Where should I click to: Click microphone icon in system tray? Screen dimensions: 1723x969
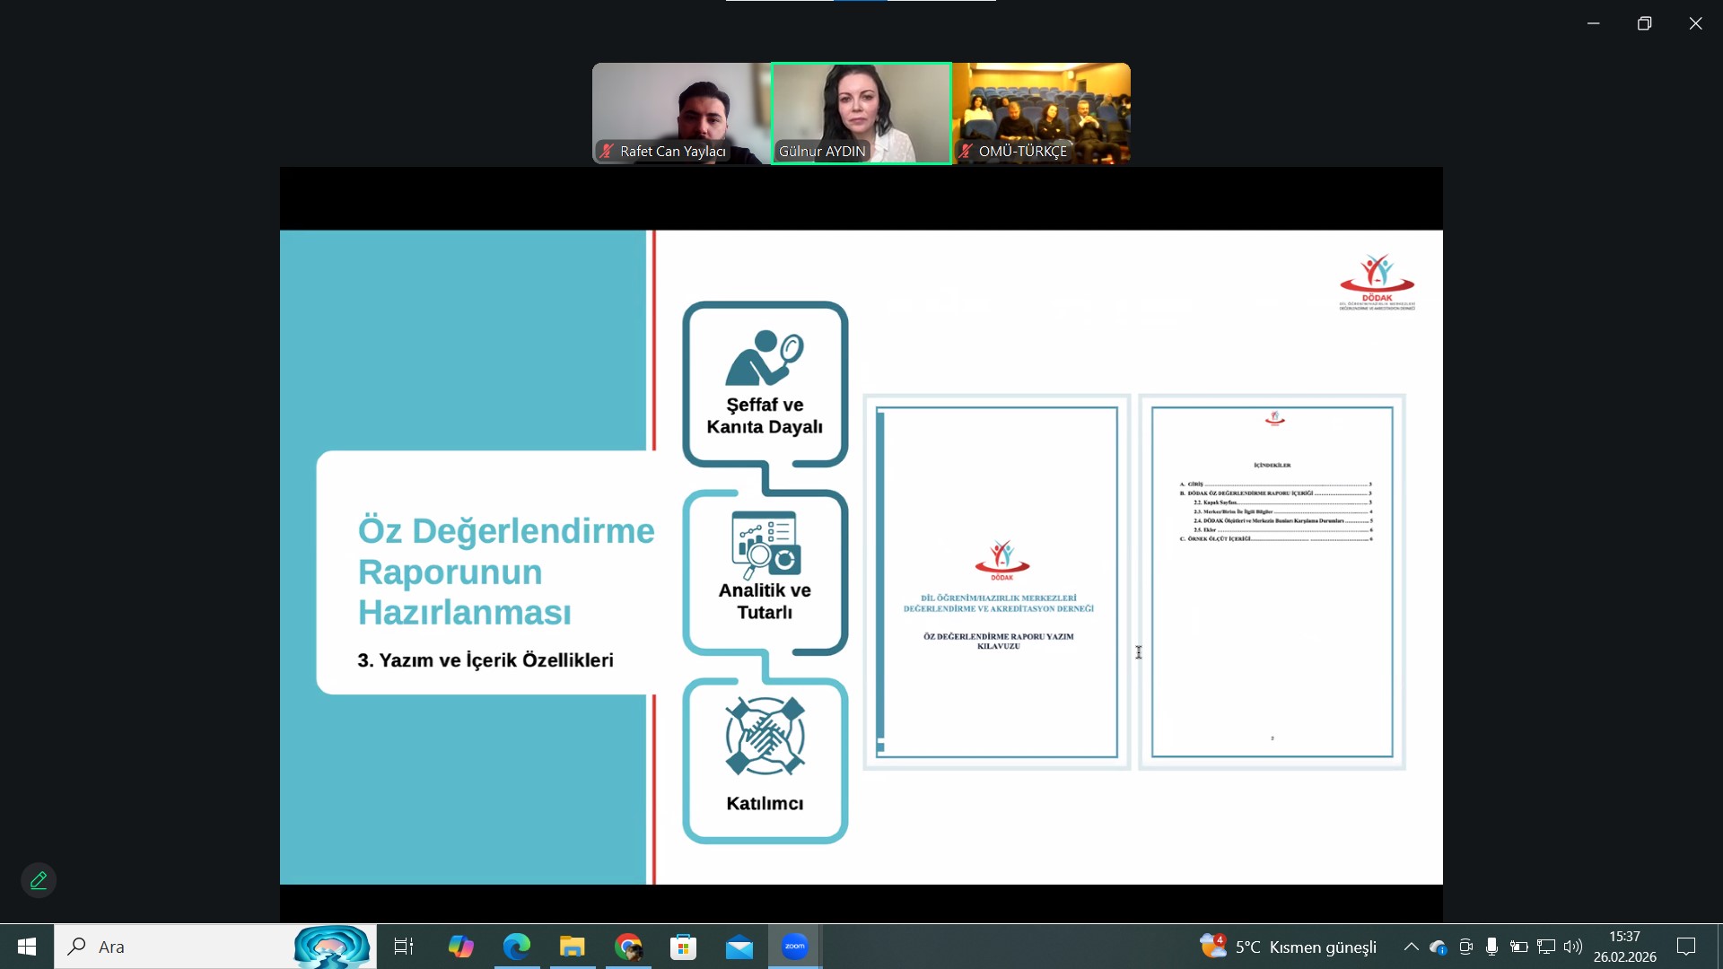click(x=1491, y=947)
